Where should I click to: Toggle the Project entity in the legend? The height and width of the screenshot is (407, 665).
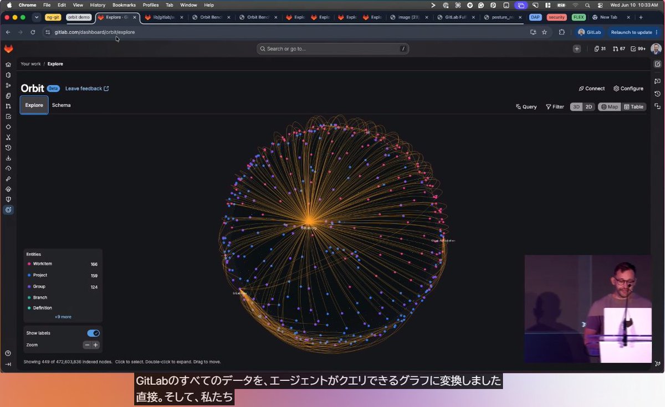(x=62, y=275)
